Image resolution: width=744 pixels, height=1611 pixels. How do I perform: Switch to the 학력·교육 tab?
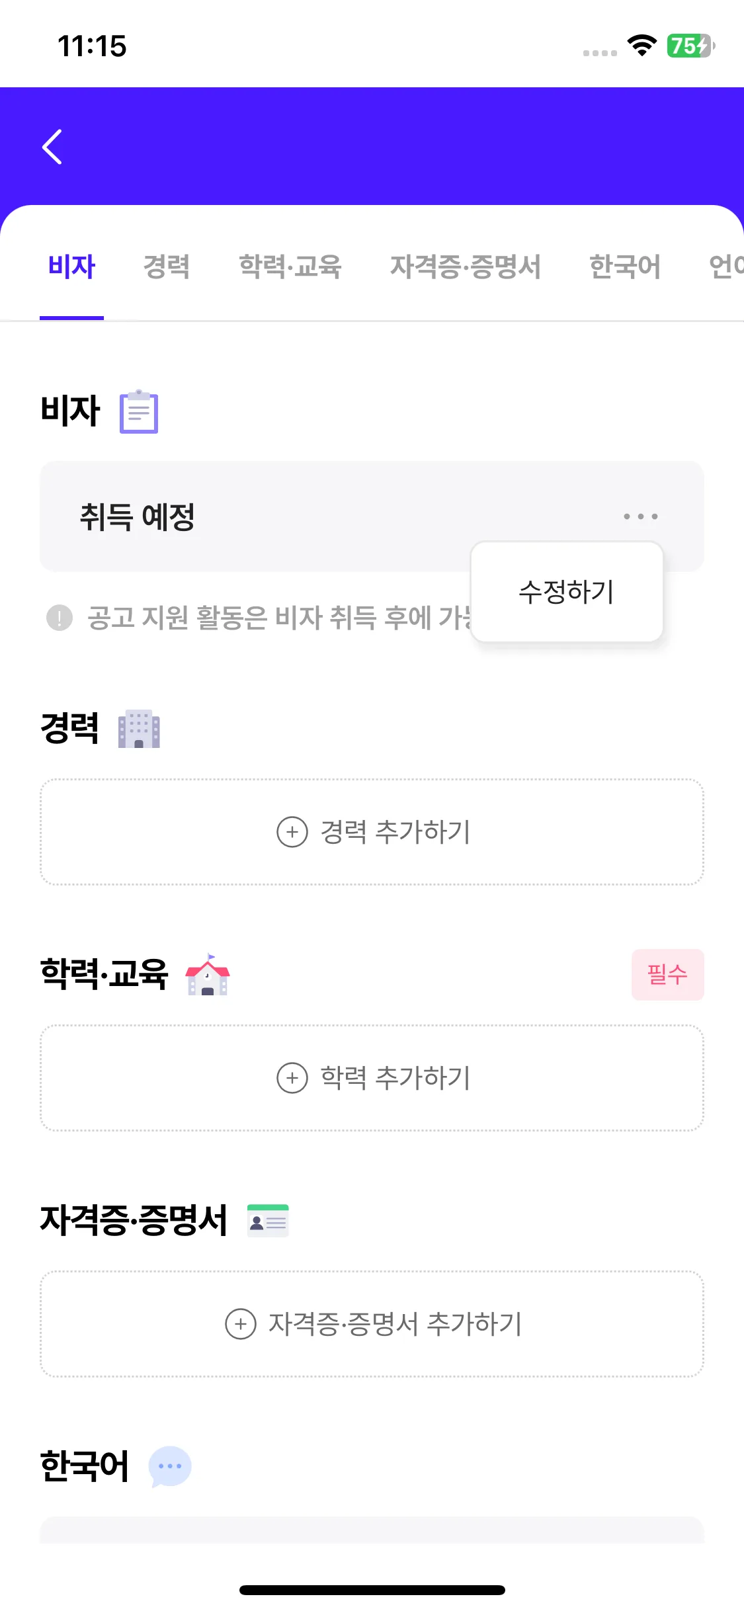coord(290,267)
